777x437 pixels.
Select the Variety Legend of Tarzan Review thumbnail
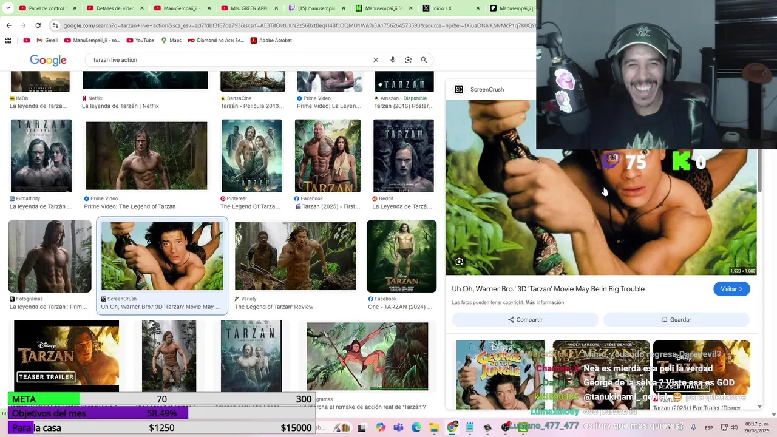296,256
